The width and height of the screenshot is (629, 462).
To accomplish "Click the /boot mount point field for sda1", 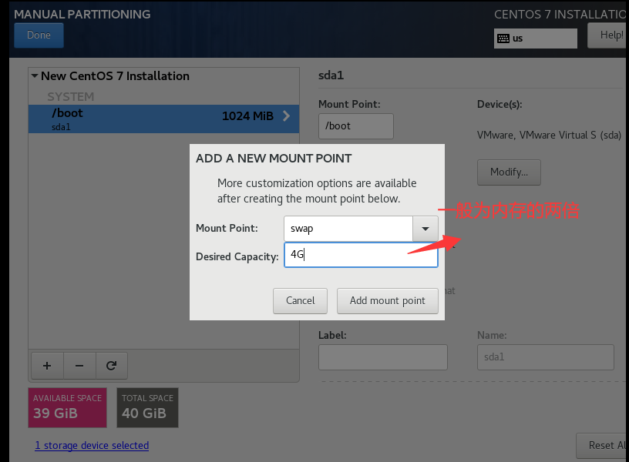I will click(x=356, y=126).
